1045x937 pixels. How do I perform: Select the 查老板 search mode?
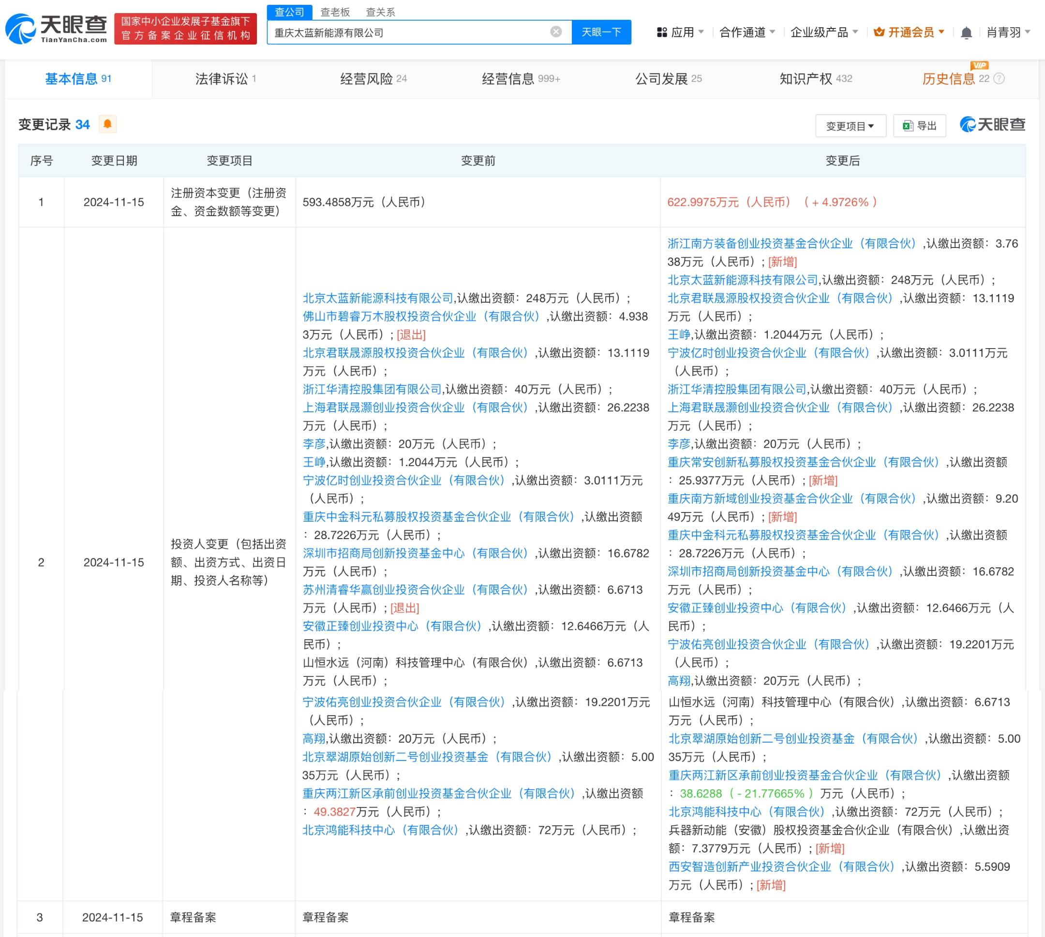335,12
